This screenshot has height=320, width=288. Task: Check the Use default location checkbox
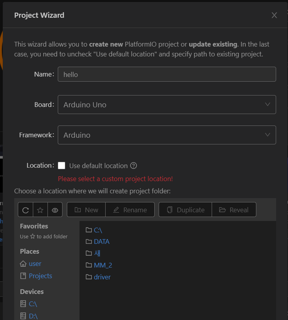[x=62, y=165]
